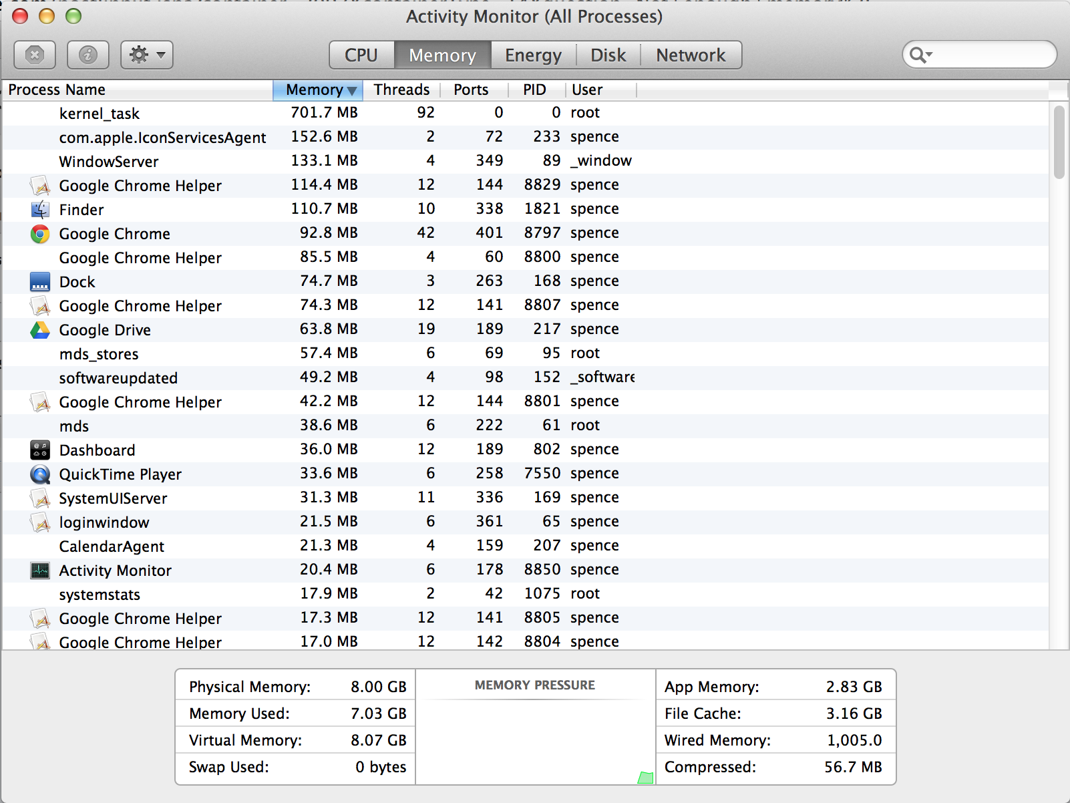Select the mds_stores process name
This screenshot has height=803, width=1070.
pyautogui.click(x=99, y=354)
